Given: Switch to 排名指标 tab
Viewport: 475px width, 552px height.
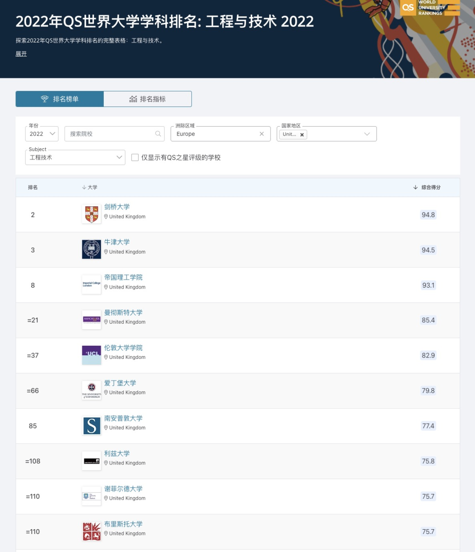Looking at the screenshot, I should [x=148, y=99].
